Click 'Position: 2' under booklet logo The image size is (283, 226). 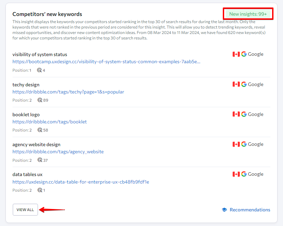(x=22, y=130)
